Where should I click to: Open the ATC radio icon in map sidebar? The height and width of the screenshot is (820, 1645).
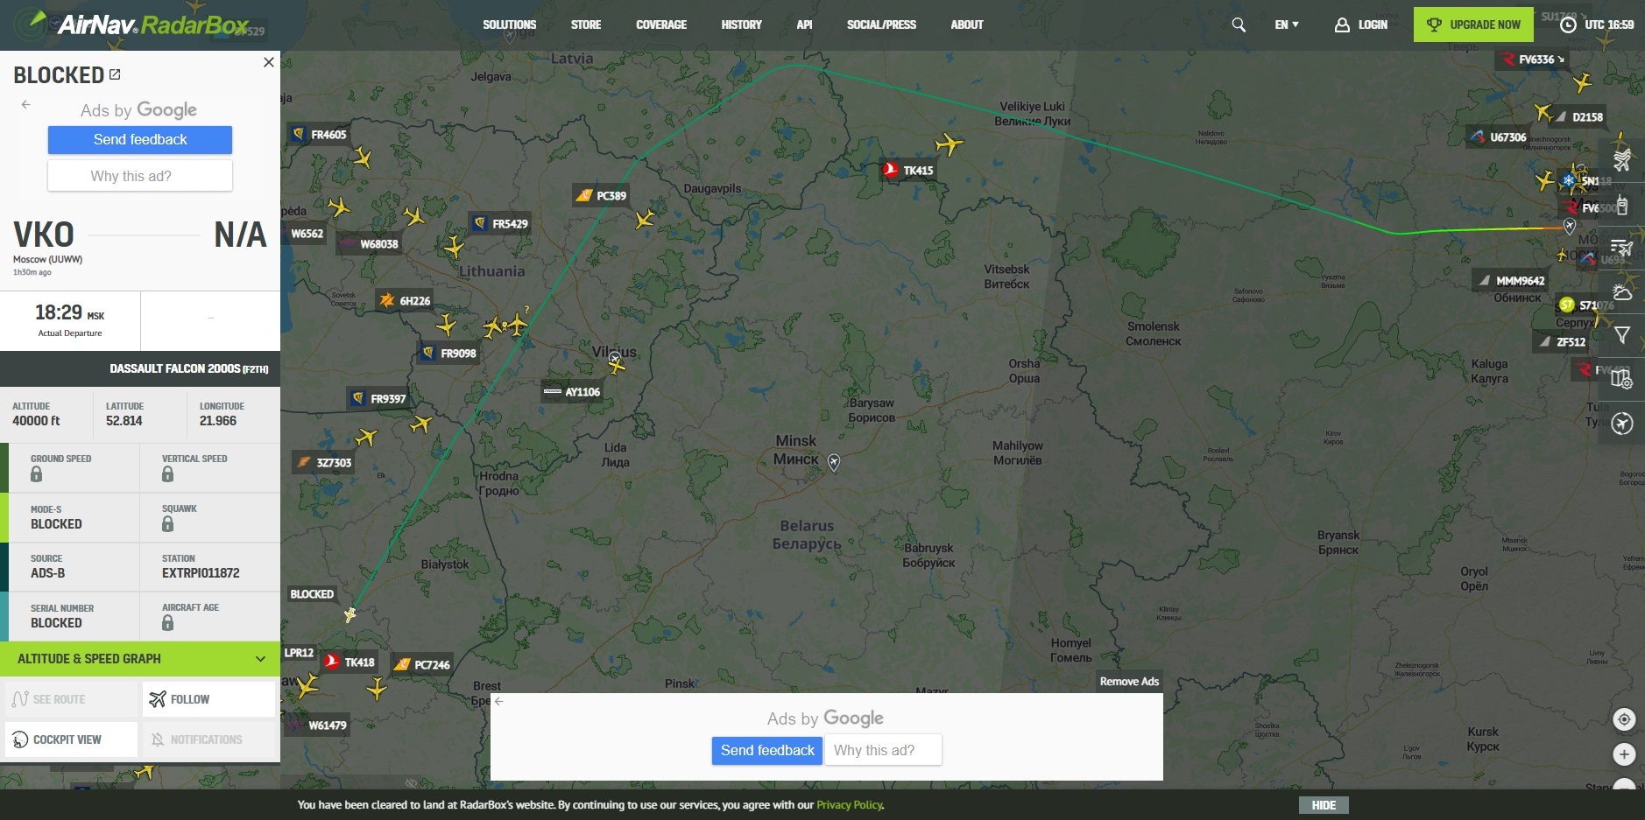pos(1622,205)
